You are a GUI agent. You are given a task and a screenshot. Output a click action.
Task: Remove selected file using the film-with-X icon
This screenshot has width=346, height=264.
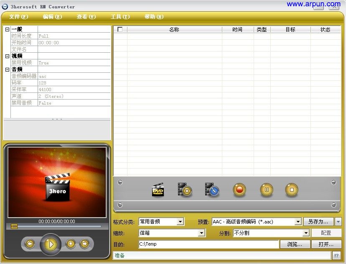click(184, 190)
